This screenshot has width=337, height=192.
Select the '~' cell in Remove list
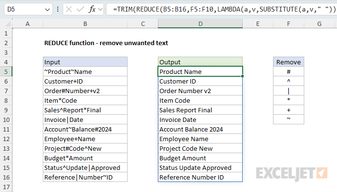[288, 120]
